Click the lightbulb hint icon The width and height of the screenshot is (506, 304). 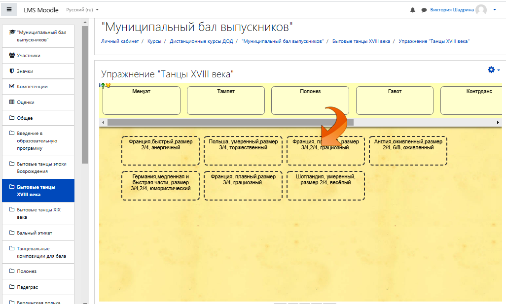pos(108,86)
